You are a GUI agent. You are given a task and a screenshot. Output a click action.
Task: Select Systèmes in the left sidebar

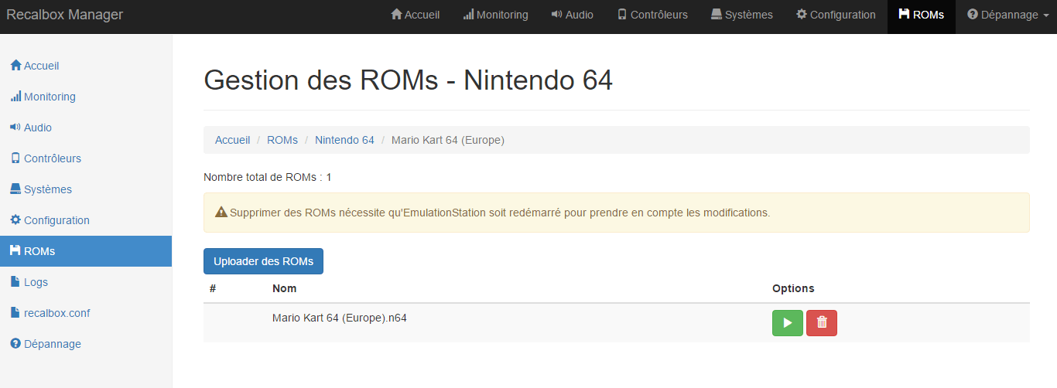47,189
